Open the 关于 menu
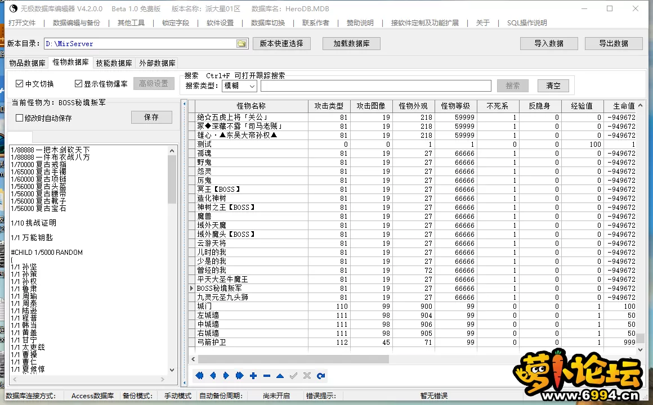Image resolution: width=653 pixels, height=405 pixels. click(483, 23)
